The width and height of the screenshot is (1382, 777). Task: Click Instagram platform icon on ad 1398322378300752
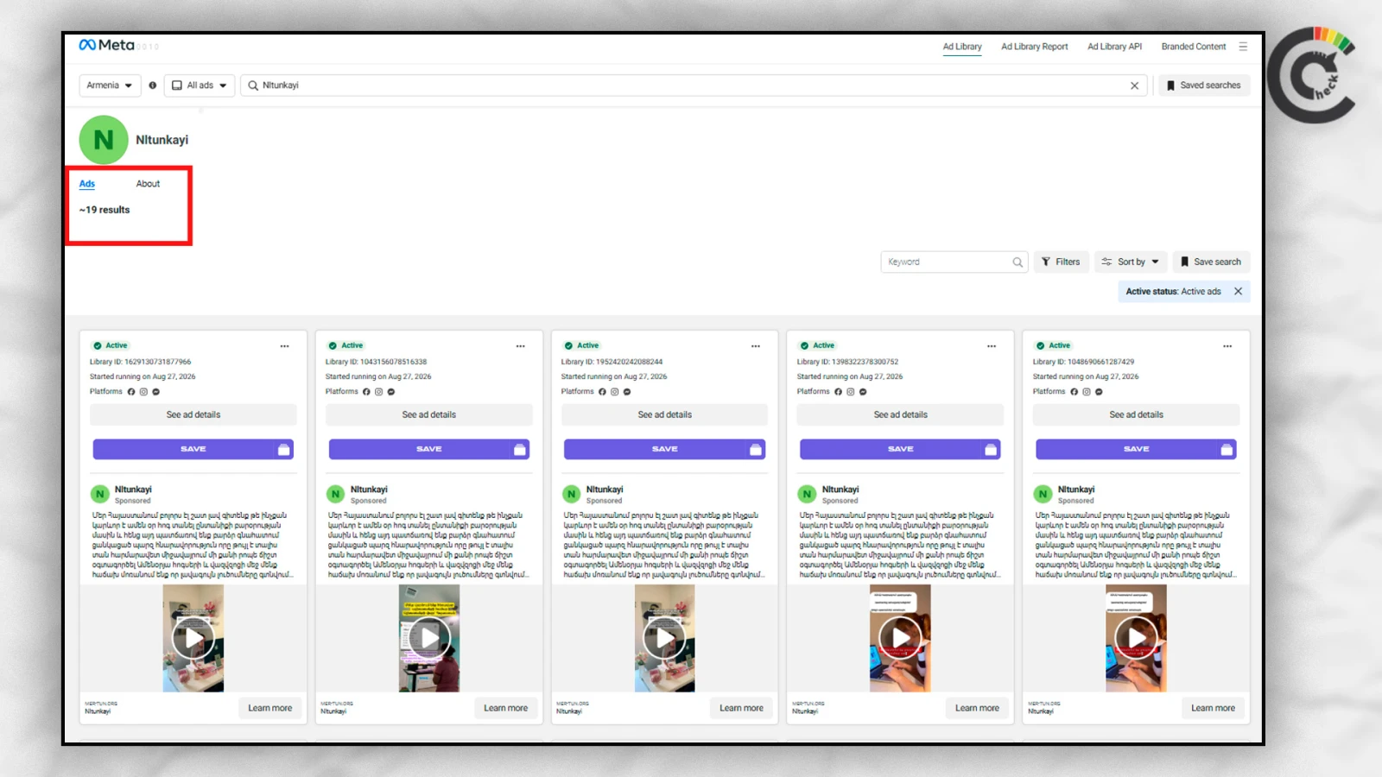[850, 392]
